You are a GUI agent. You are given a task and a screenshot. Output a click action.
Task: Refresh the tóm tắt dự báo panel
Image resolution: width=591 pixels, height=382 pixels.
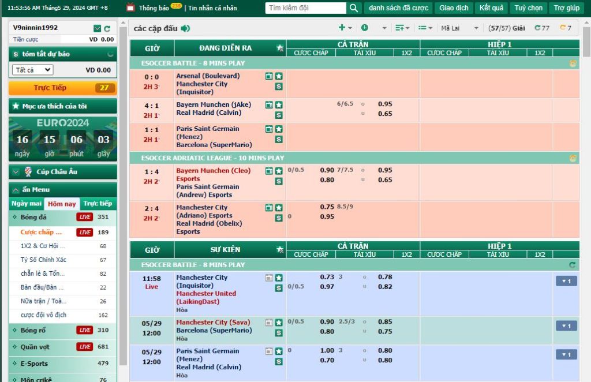[110, 54]
